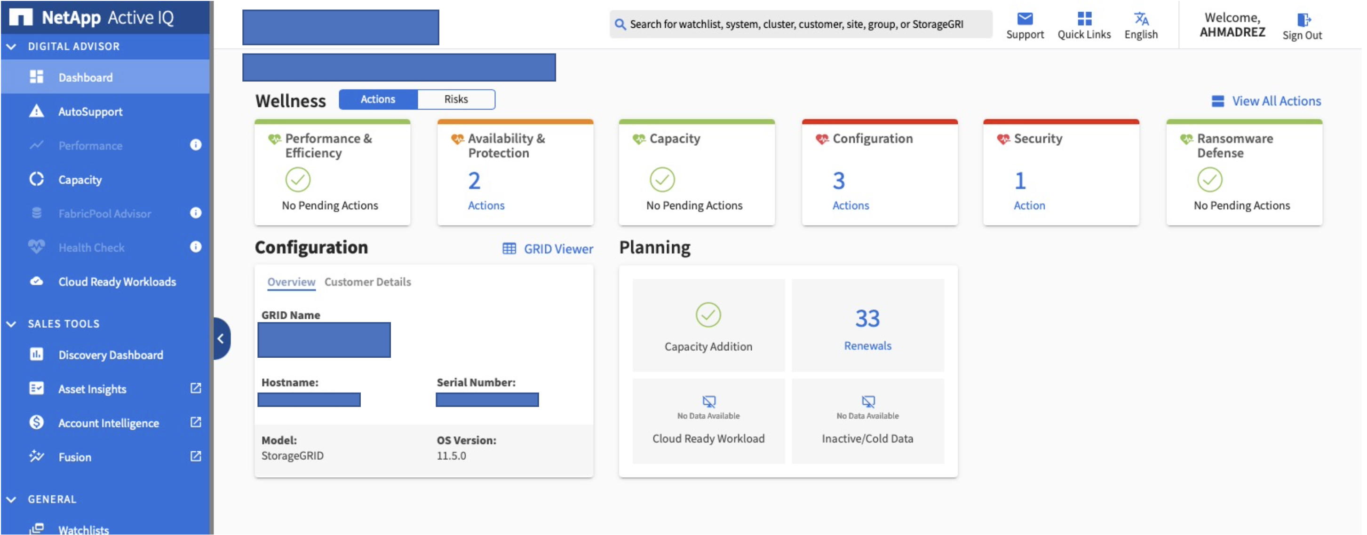This screenshot has width=1367, height=535.
Task: Collapse the sidebar with arrow handle
Action: (221, 338)
